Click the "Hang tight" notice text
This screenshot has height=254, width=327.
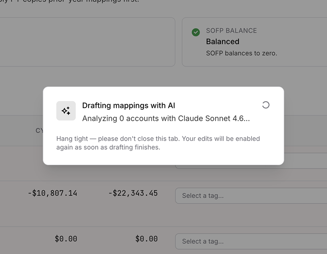[x=158, y=143]
